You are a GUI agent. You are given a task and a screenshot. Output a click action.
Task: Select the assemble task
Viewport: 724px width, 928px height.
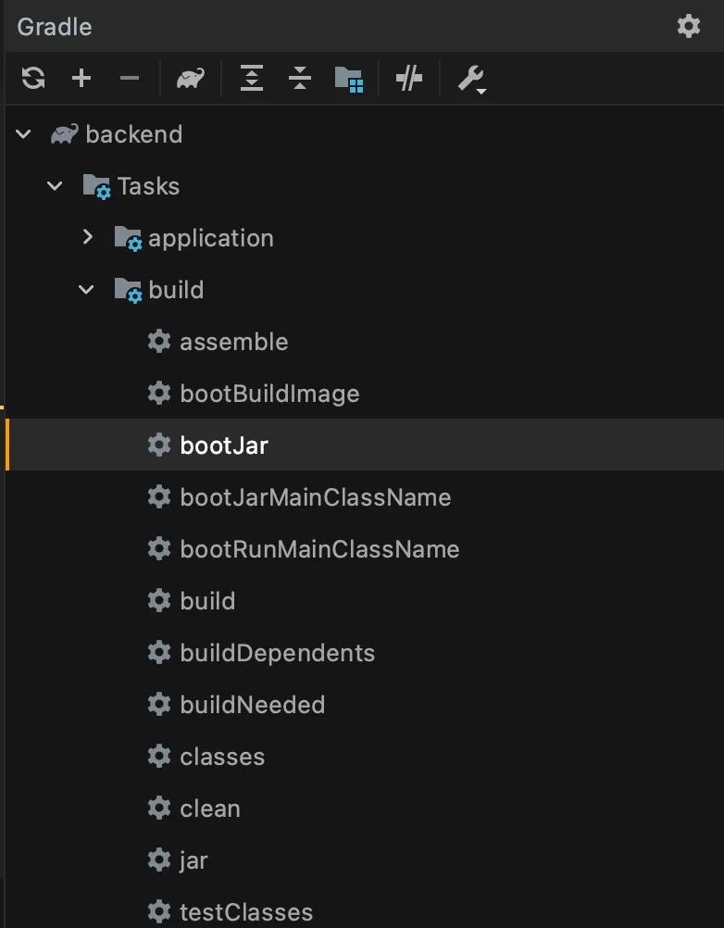click(233, 342)
